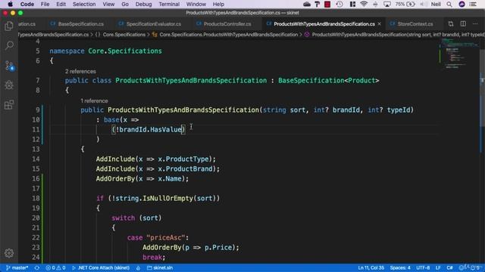The width and height of the screenshot is (485, 272).
Task: Open the View menu
Action: tap(108, 5)
